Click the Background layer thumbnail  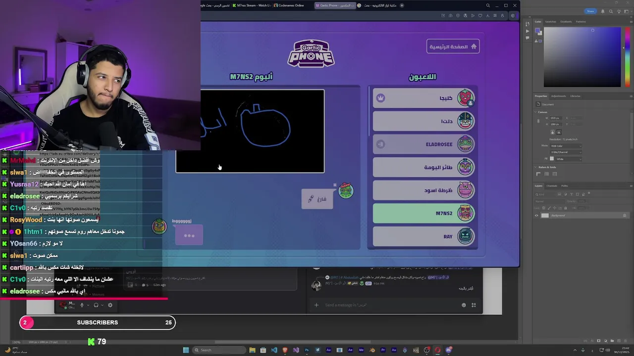tap(545, 216)
